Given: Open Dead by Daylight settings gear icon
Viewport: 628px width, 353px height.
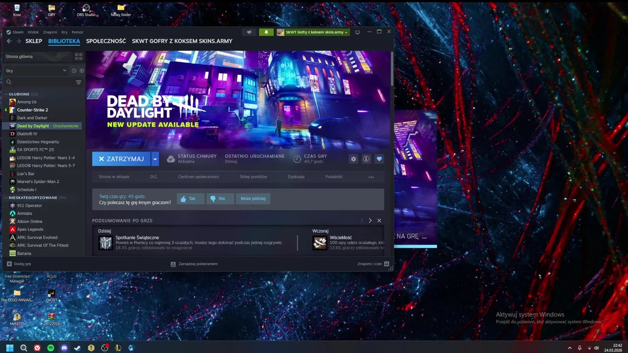Looking at the screenshot, I should click(x=353, y=159).
